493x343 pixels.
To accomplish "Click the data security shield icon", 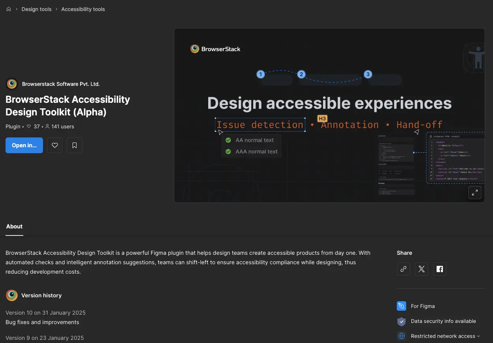I will (x=401, y=321).
